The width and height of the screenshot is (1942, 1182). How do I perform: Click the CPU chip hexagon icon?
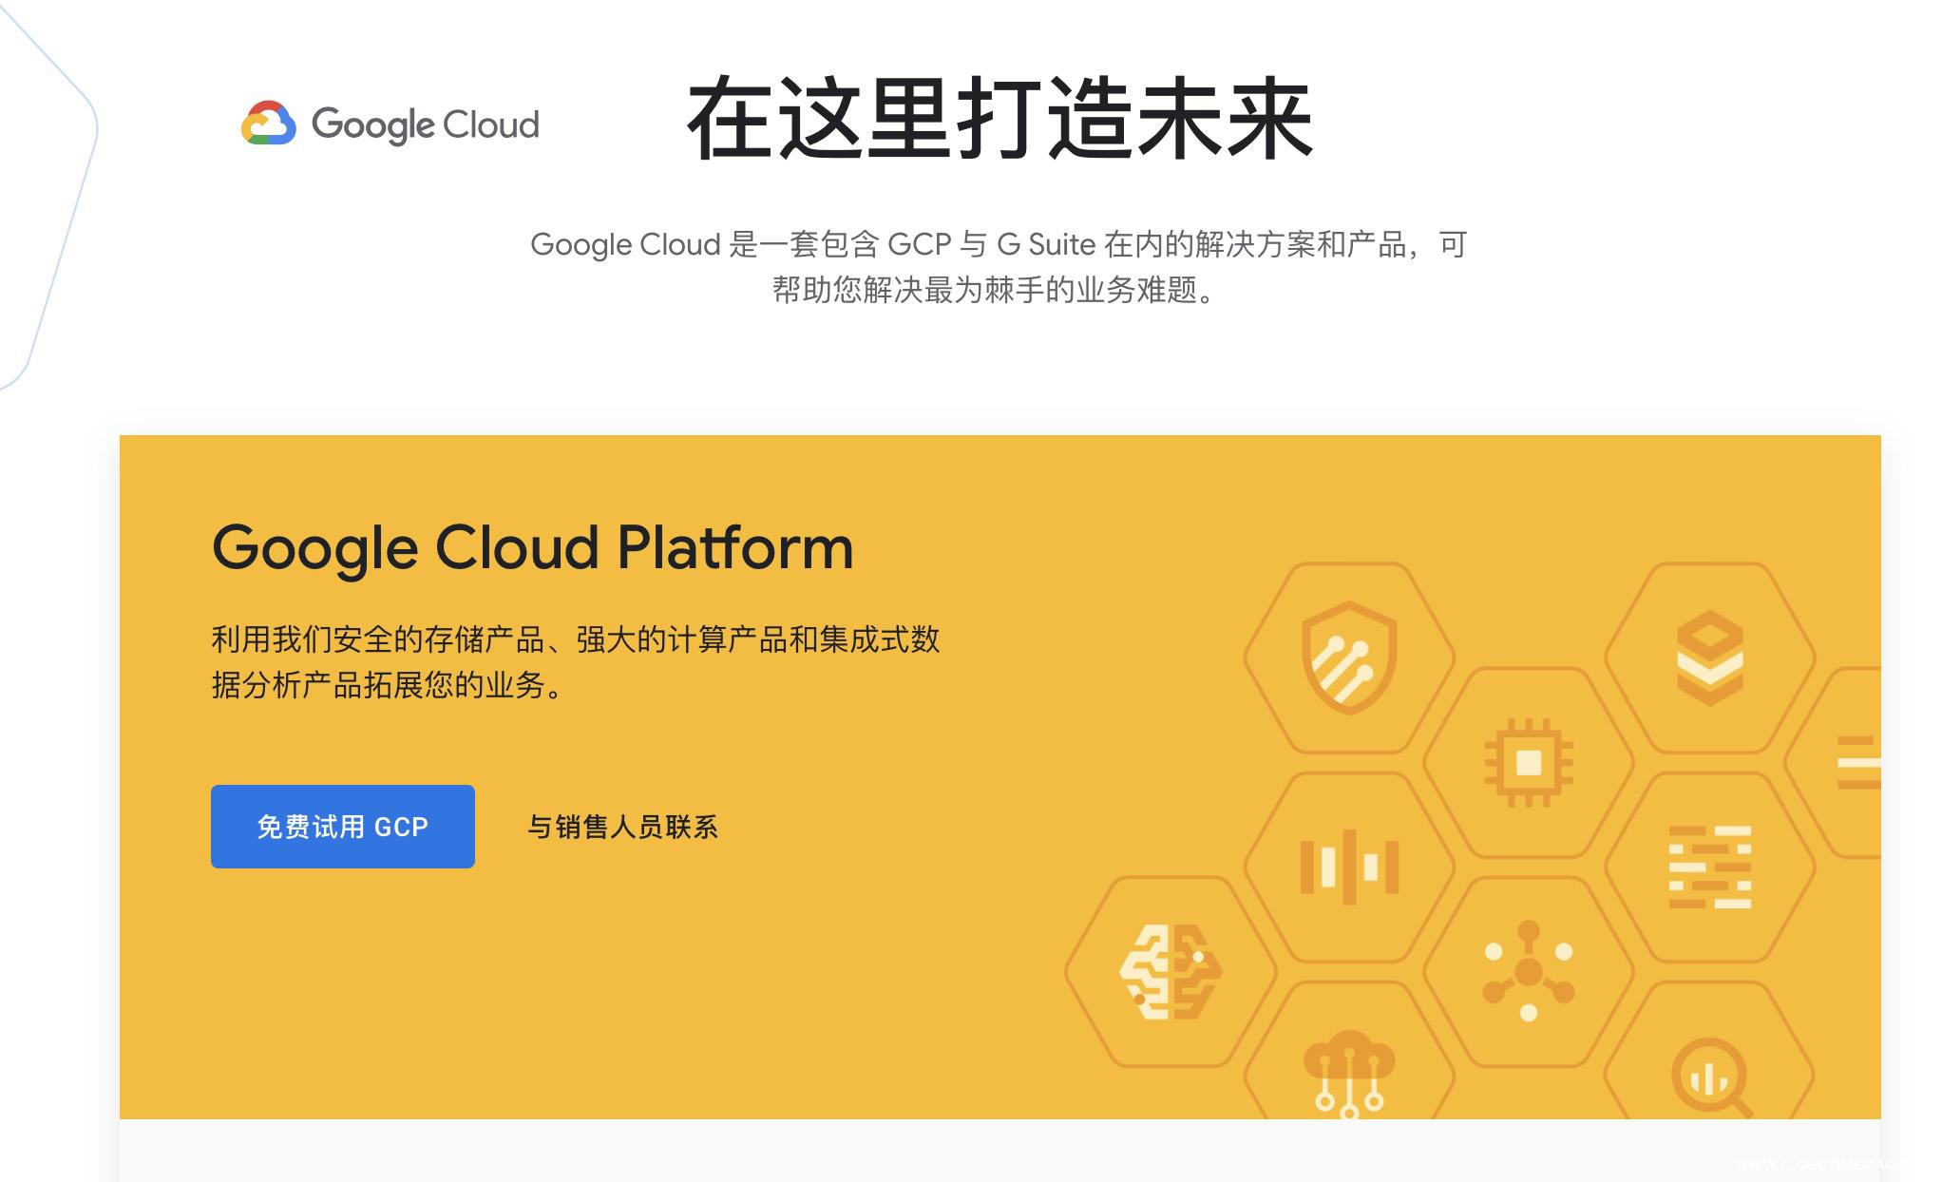1529,762
